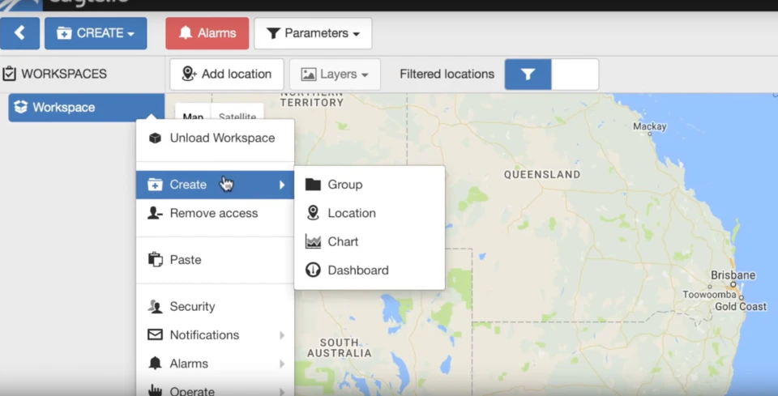Open Security menu item
The width and height of the screenshot is (778, 396).
click(x=215, y=306)
